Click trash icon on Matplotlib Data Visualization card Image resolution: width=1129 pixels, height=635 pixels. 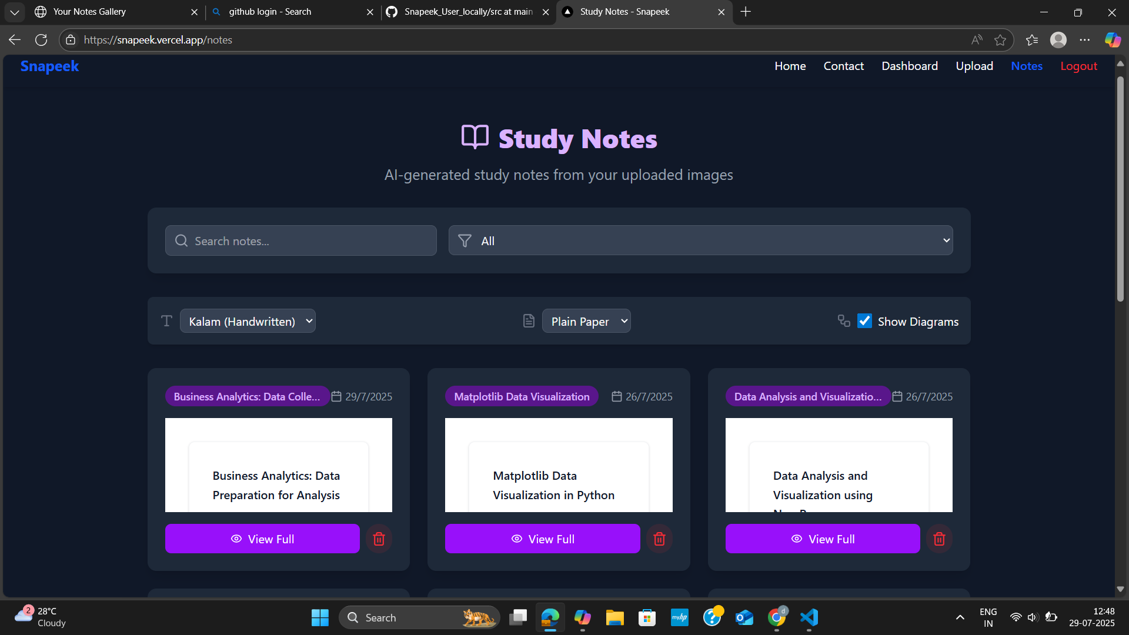click(x=659, y=539)
